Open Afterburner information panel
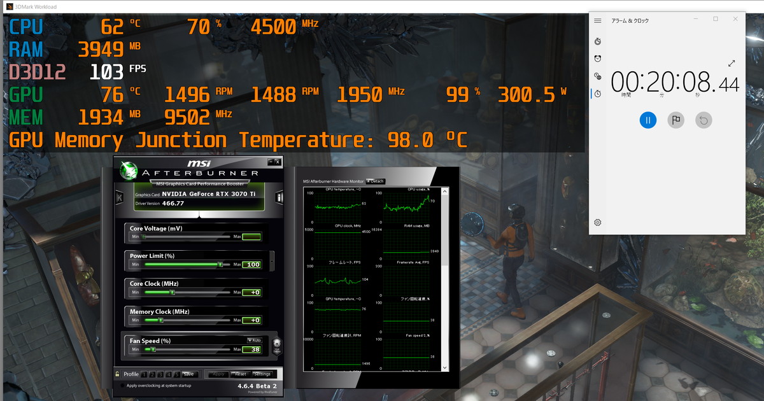Viewport: 764px width, 401px height. pos(279,197)
